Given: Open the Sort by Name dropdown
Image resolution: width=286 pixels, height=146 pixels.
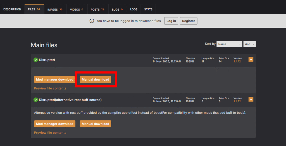Looking at the screenshot, I should [229, 44].
